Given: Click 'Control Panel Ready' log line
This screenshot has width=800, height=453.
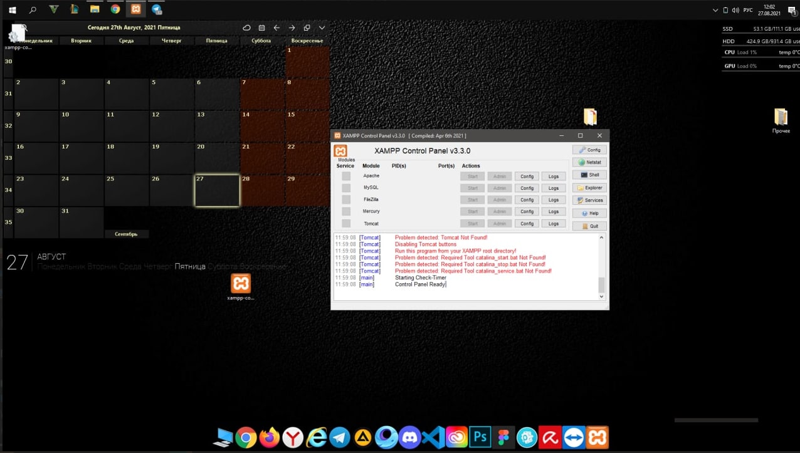Looking at the screenshot, I should 420,284.
